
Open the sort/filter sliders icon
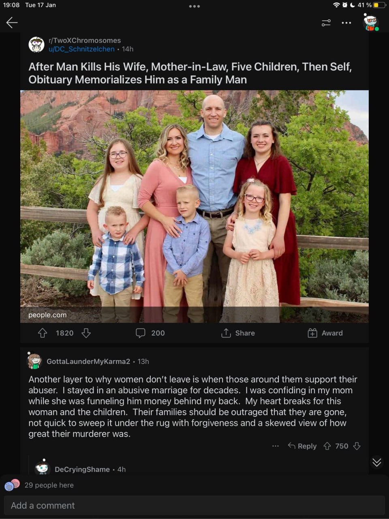(x=326, y=23)
